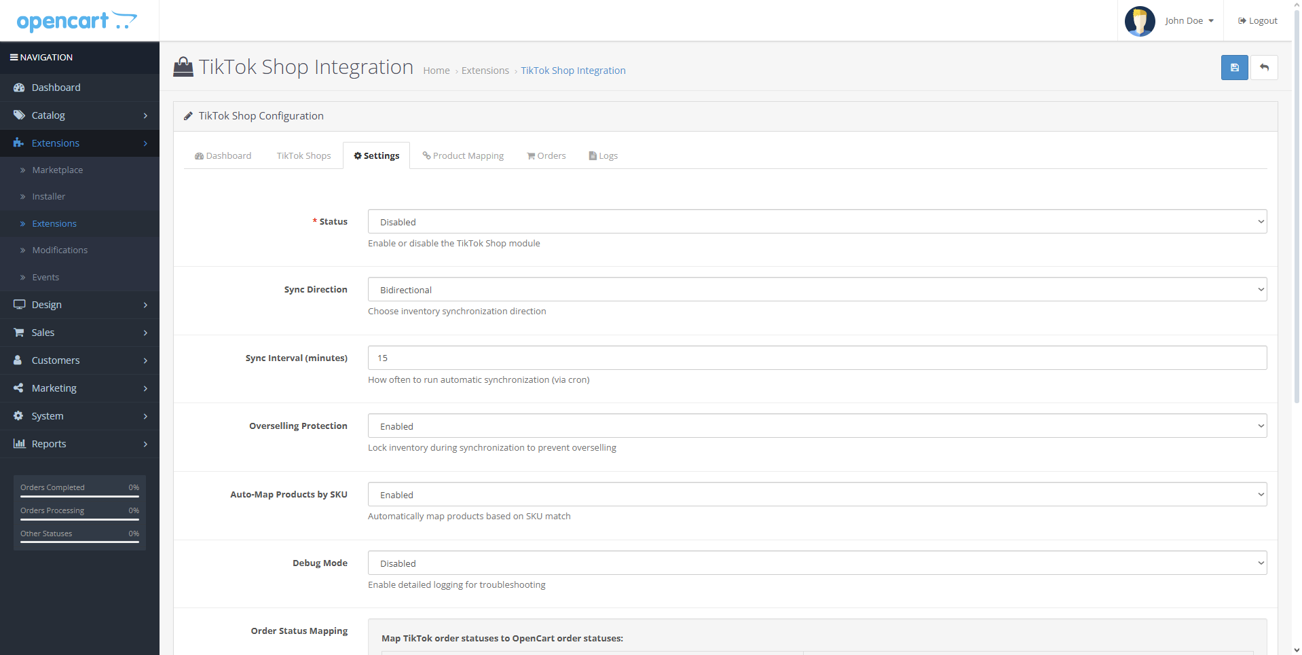The width and height of the screenshot is (1302, 655).
Task: Click the Catalog tag icon in navigation
Action: (x=19, y=115)
